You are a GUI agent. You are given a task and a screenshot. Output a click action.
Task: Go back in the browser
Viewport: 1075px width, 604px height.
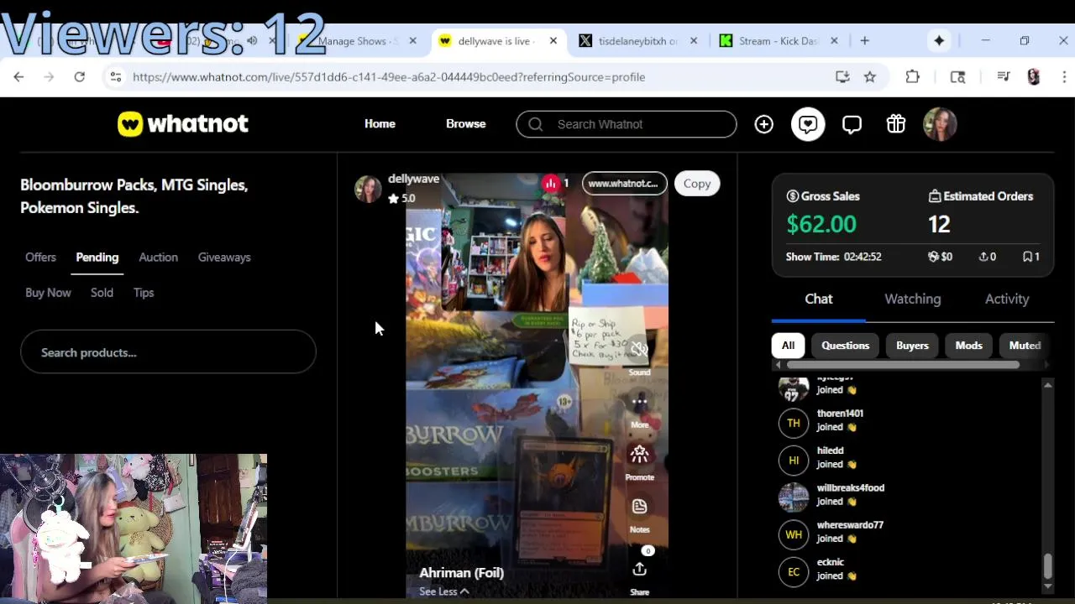pyautogui.click(x=18, y=76)
